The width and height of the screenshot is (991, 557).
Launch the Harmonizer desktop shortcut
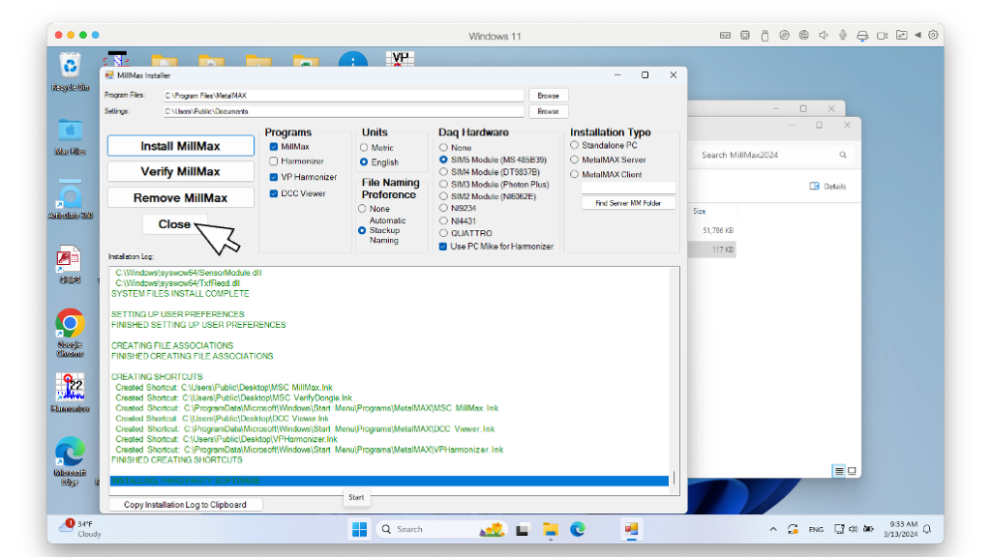coord(70,393)
